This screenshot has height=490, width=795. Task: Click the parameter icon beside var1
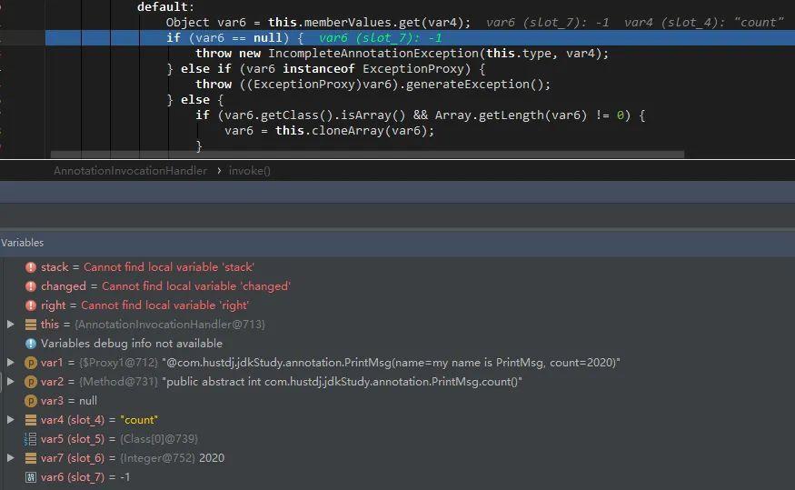click(x=30, y=362)
